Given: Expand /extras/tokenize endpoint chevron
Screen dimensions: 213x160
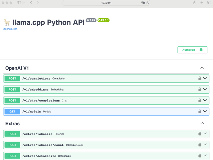Looking at the screenshot, I should coord(205,134).
